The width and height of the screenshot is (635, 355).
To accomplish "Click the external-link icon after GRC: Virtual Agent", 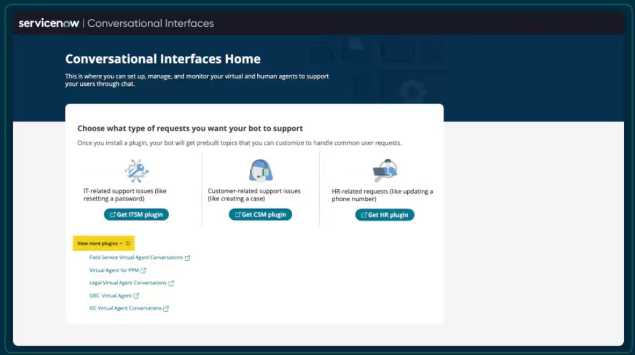I will pyautogui.click(x=136, y=295).
